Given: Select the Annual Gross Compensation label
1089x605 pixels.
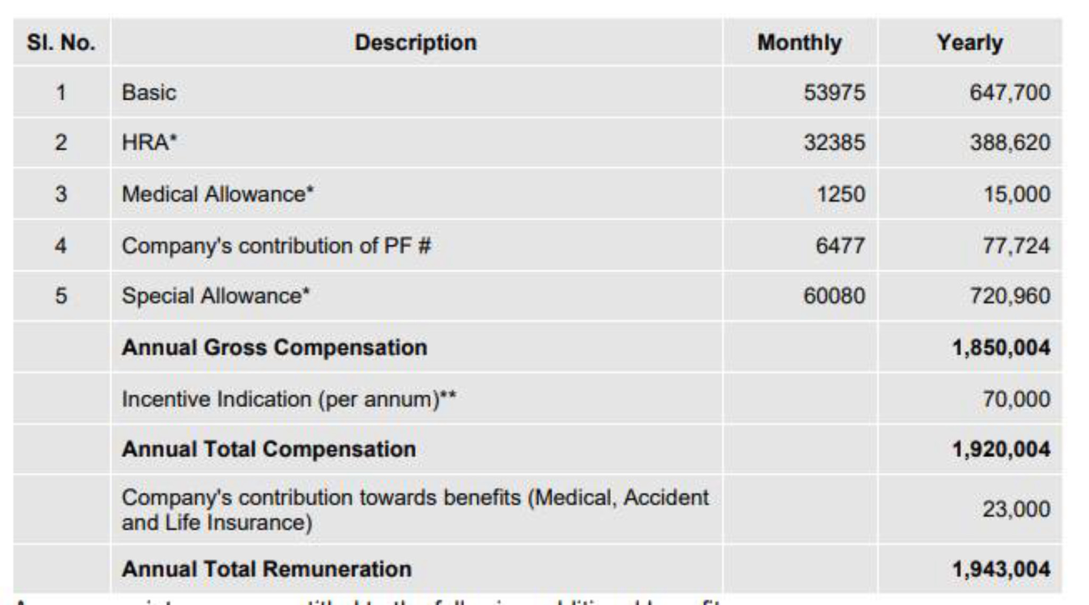Looking at the screenshot, I should (274, 348).
